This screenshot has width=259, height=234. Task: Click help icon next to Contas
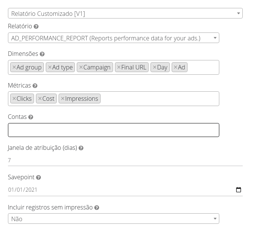(31, 117)
